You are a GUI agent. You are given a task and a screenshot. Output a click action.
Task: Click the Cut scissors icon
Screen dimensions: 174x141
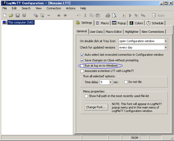point(85,15)
